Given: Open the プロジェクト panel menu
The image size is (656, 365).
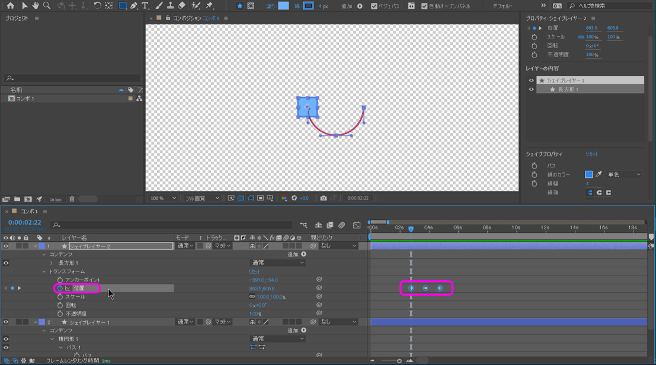Looking at the screenshot, I should pos(37,18).
